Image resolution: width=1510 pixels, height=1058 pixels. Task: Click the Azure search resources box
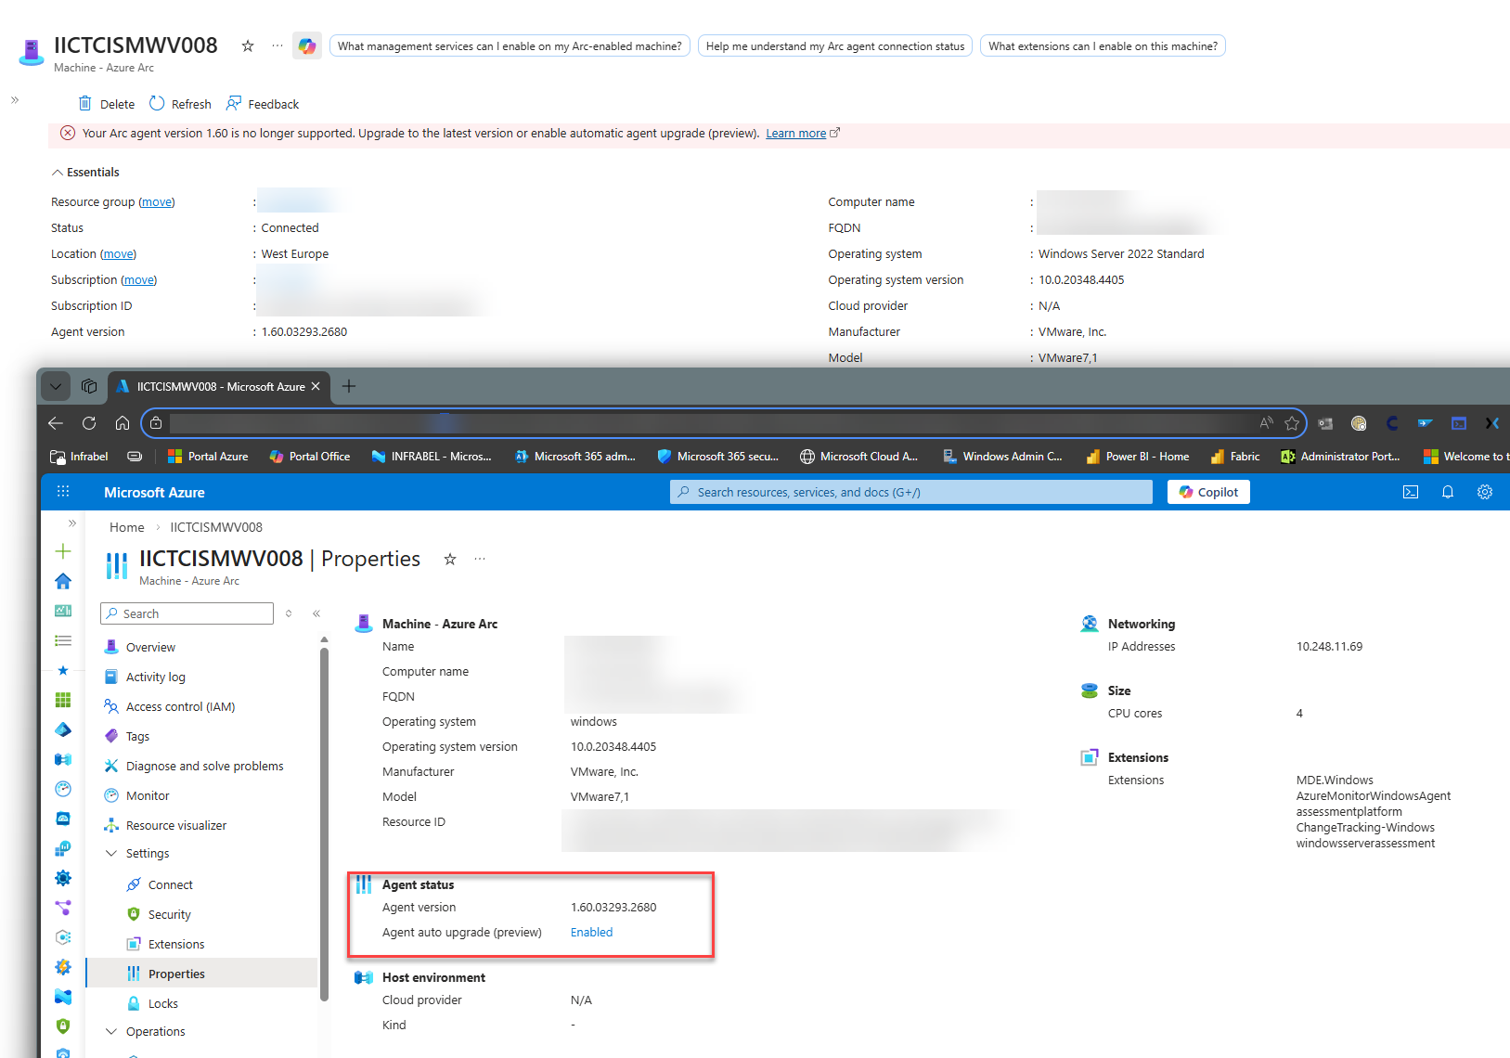[x=911, y=492]
